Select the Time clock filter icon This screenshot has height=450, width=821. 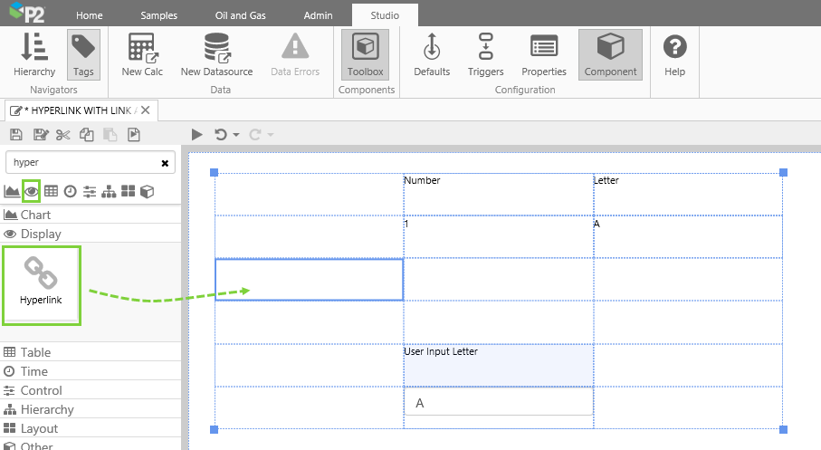(70, 191)
